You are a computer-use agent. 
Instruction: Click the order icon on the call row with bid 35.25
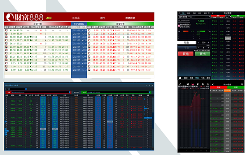click(89, 69)
